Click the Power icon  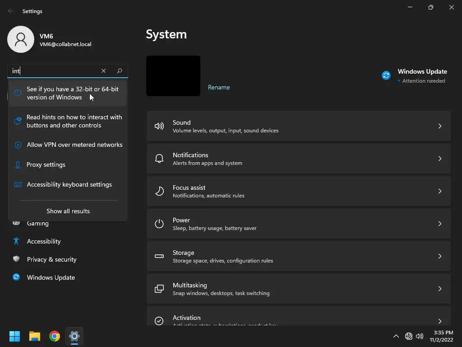pyautogui.click(x=159, y=224)
